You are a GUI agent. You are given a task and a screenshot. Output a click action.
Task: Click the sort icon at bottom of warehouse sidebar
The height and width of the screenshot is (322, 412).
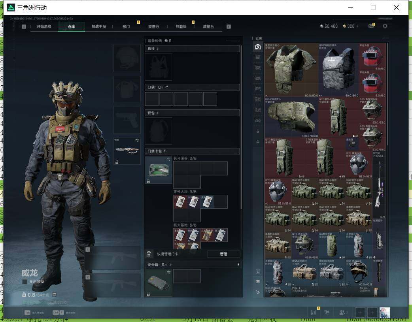258,292
